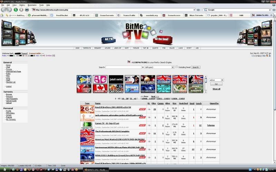This screenshot has height=172, width=276.
Task: Open Americas.Most.Wanted.S20E43 torrent link
Action: coord(120,139)
